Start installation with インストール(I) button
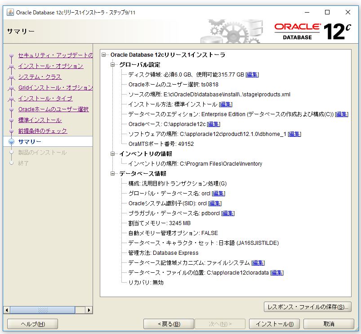This screenshot has height=334, width=361. (x=274, y=324)
